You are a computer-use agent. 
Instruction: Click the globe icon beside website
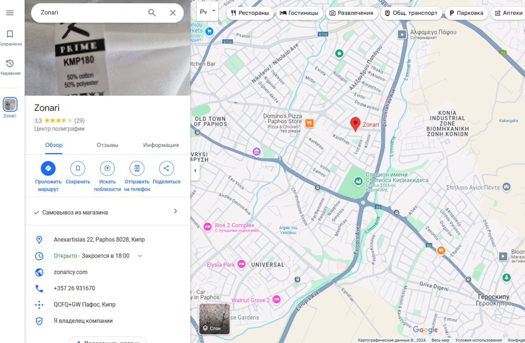(39, 272)
